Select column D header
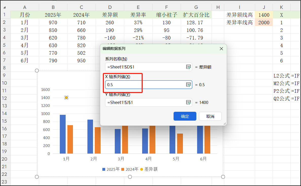 pos(110,7)
